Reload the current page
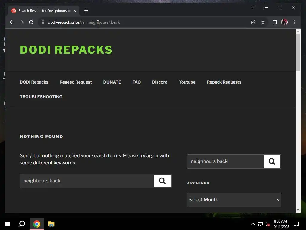The width and height of the screenshot is (306, 230). [31, 22]
